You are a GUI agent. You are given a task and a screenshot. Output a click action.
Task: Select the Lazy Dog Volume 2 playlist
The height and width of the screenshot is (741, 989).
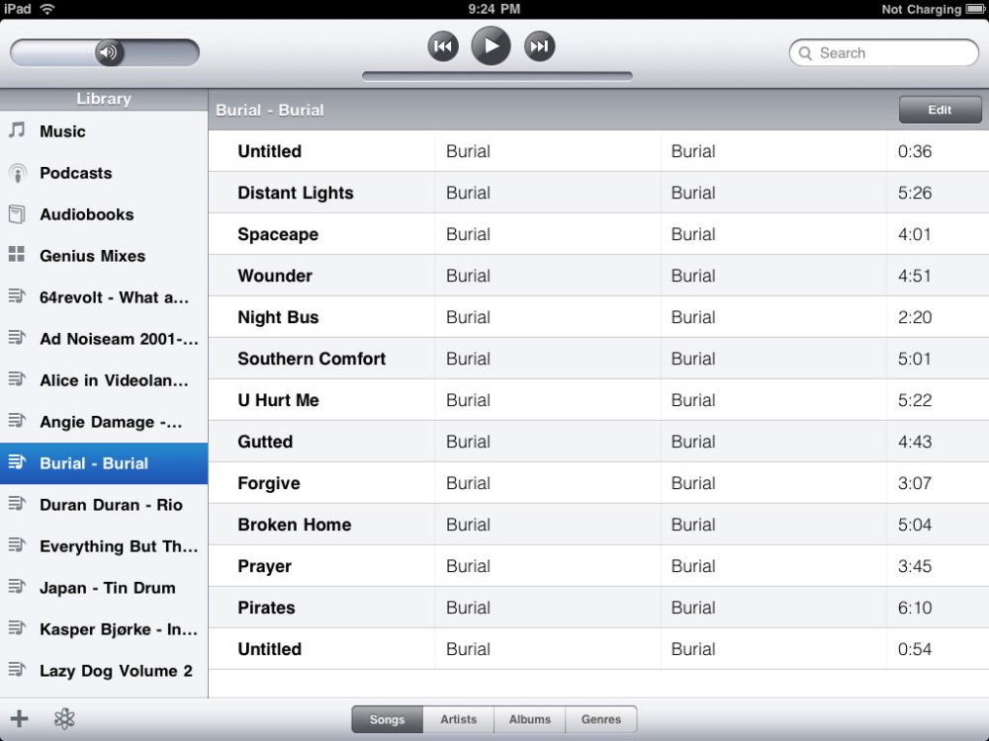(x=104, y=671)
